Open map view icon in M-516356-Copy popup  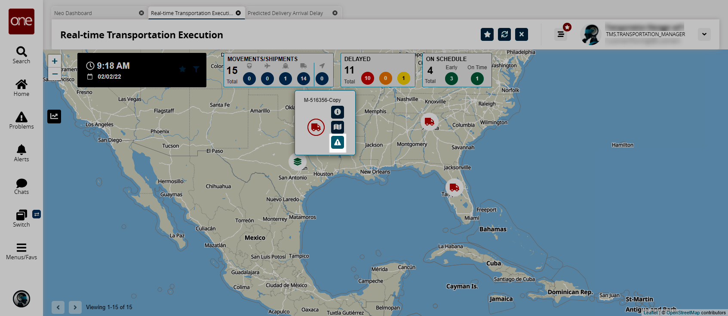click(x=338, y=127)
